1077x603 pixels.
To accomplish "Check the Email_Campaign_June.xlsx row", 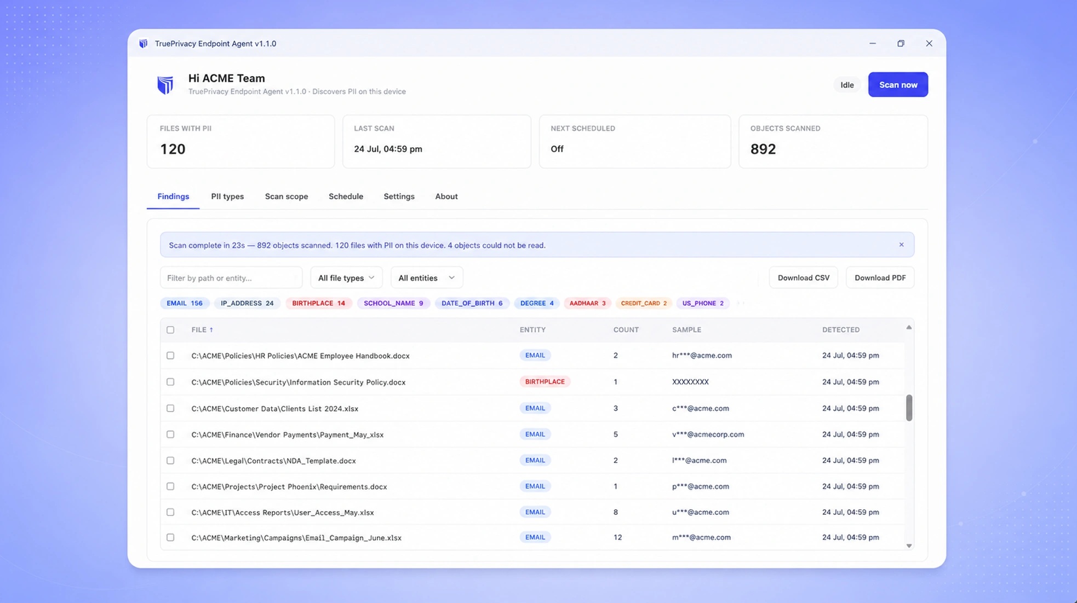I will [170, 538].
